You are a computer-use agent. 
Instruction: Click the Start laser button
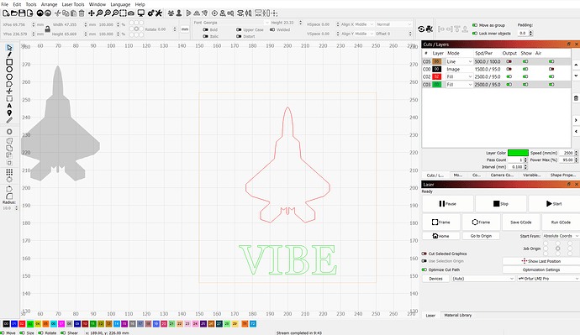(x=554, y=203)
